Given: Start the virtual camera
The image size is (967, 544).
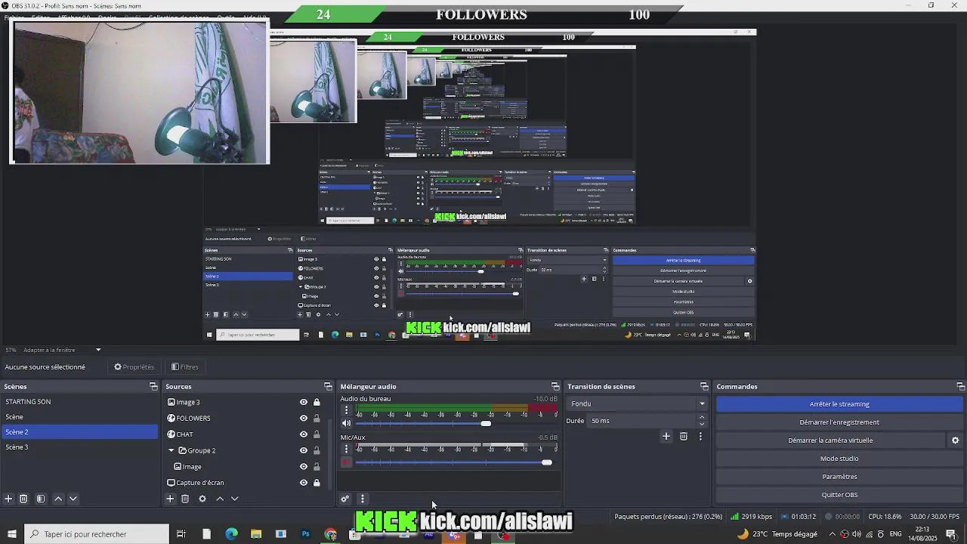Looking at the screenshot, I should pos(830,440).
